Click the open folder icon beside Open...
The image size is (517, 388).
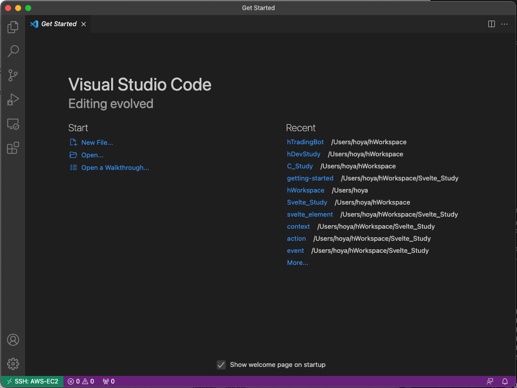point(73,155)
